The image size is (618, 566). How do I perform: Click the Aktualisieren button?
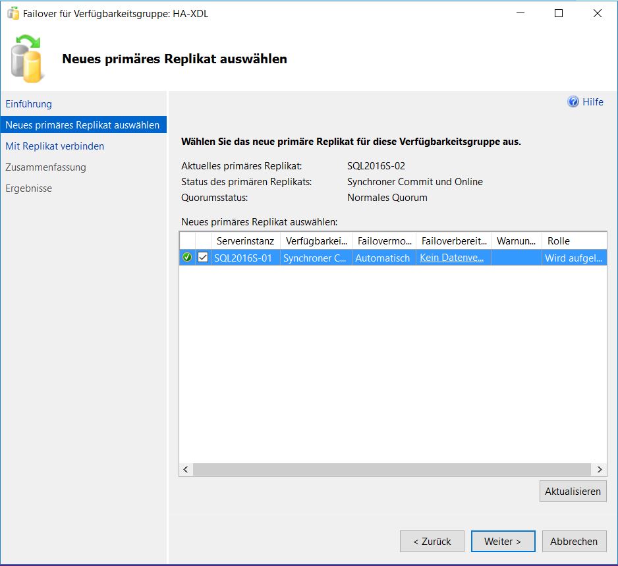(573, 491)
